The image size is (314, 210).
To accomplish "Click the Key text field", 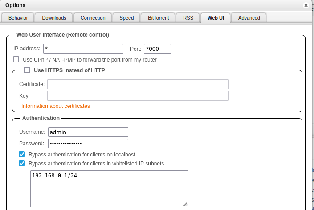I will point(138,96).
